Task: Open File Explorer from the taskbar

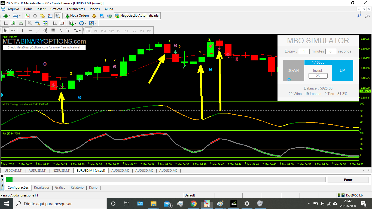Action: click(x=154, y=204)
